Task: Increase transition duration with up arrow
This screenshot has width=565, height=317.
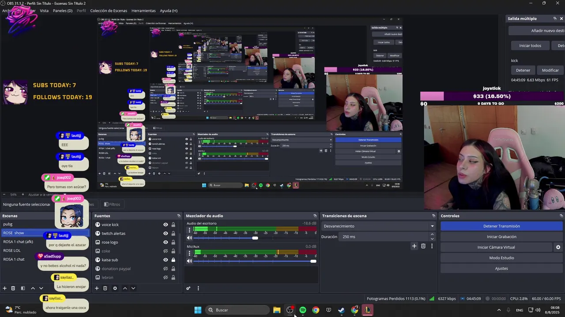Action: pos(432,235)
